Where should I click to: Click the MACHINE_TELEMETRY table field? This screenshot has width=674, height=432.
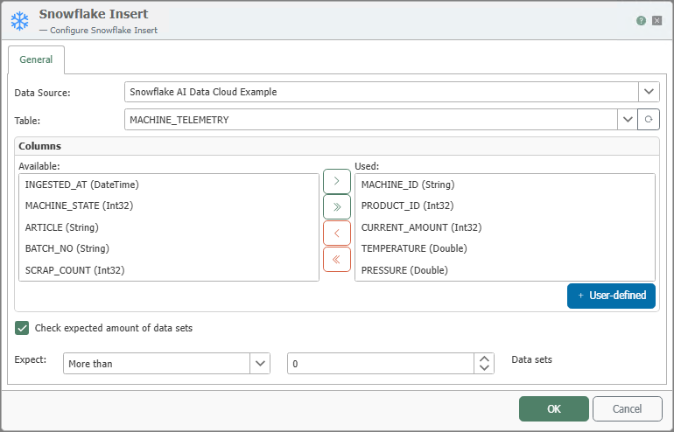[371, 120]
